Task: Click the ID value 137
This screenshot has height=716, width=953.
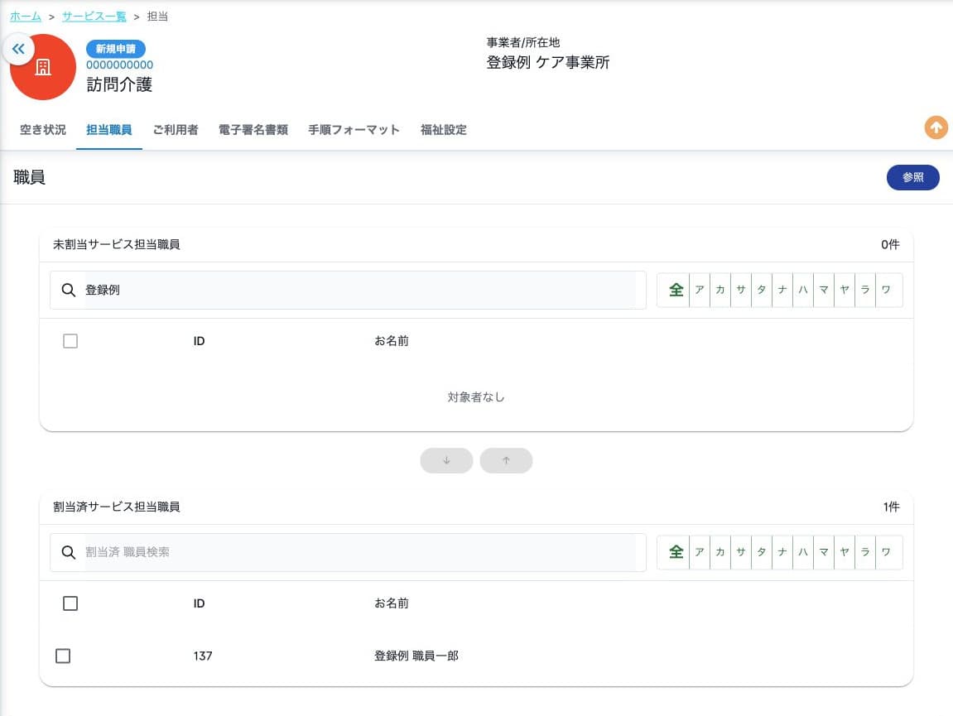Action: 202,656
